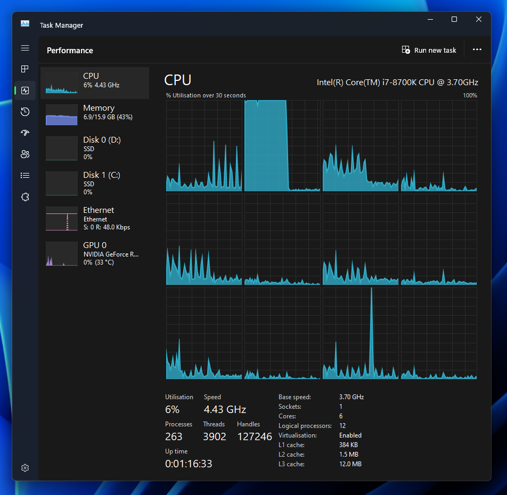Image resolution: width=507 pixels, height=495 pixels.
Task: Click the Up time value 0:01:16:33
Action: click(189, 464)
